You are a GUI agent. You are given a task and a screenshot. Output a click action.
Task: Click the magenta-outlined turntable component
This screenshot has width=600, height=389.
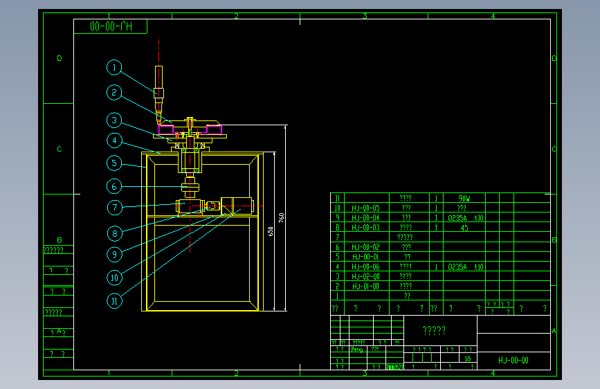pos(190,129)
